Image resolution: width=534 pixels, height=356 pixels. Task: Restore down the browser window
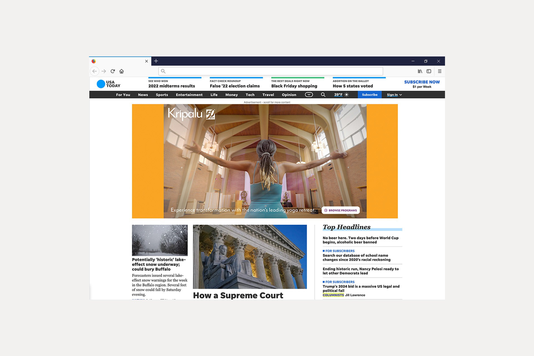[x=426, y=61]
